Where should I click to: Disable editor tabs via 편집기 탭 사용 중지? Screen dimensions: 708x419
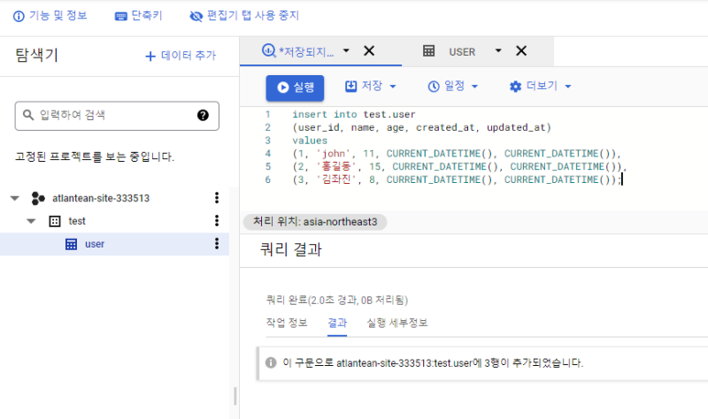[244, 16]
